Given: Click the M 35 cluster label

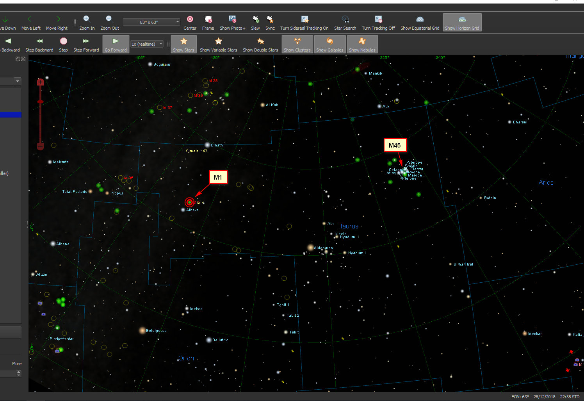Looking at the screenshot, I should click(128, 178).
